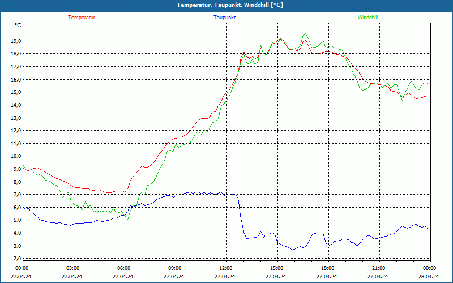Select the 09:00 time axis label
The image size is (453, 283).
click(x=174, y=268)
